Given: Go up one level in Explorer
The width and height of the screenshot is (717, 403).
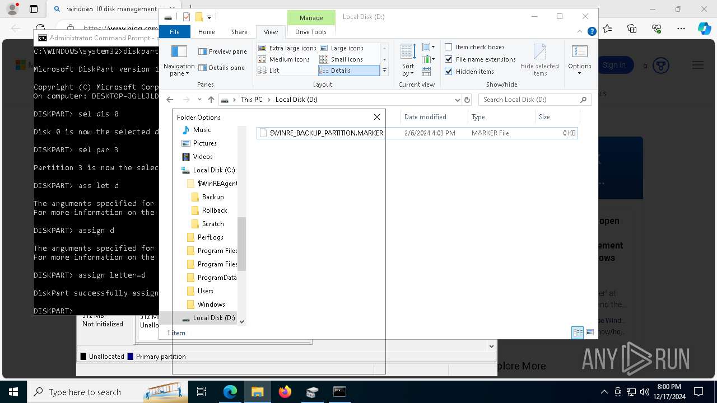Looking at the screenshot, I should click(211, 100).
